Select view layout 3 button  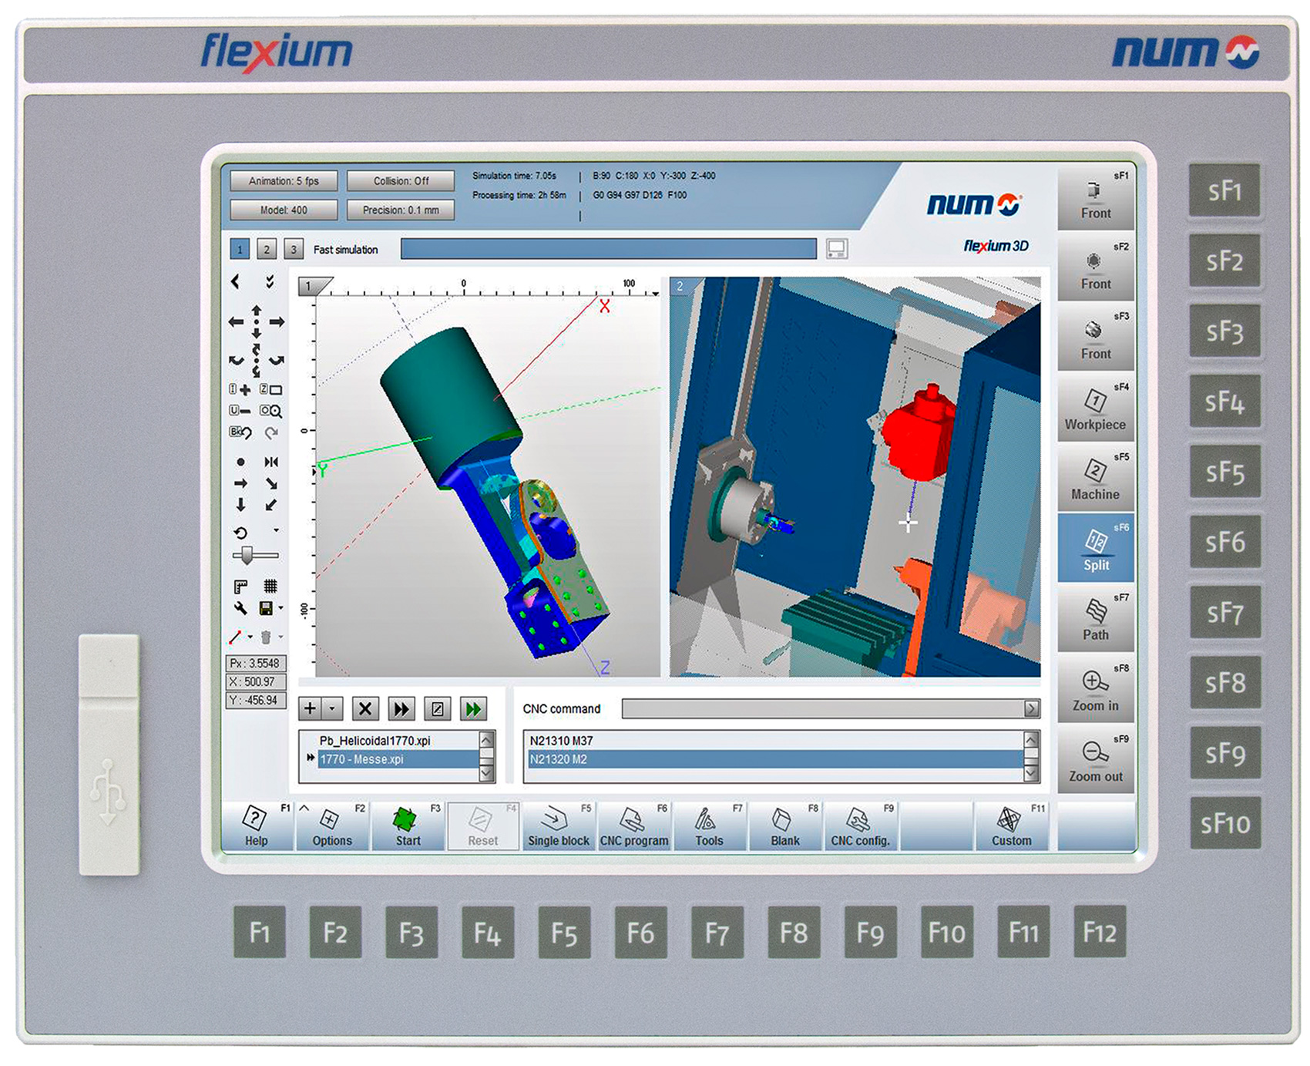293,250
